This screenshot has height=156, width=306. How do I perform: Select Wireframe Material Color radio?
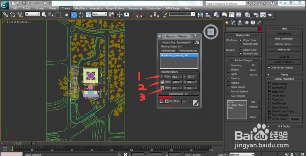click(241, 44)
